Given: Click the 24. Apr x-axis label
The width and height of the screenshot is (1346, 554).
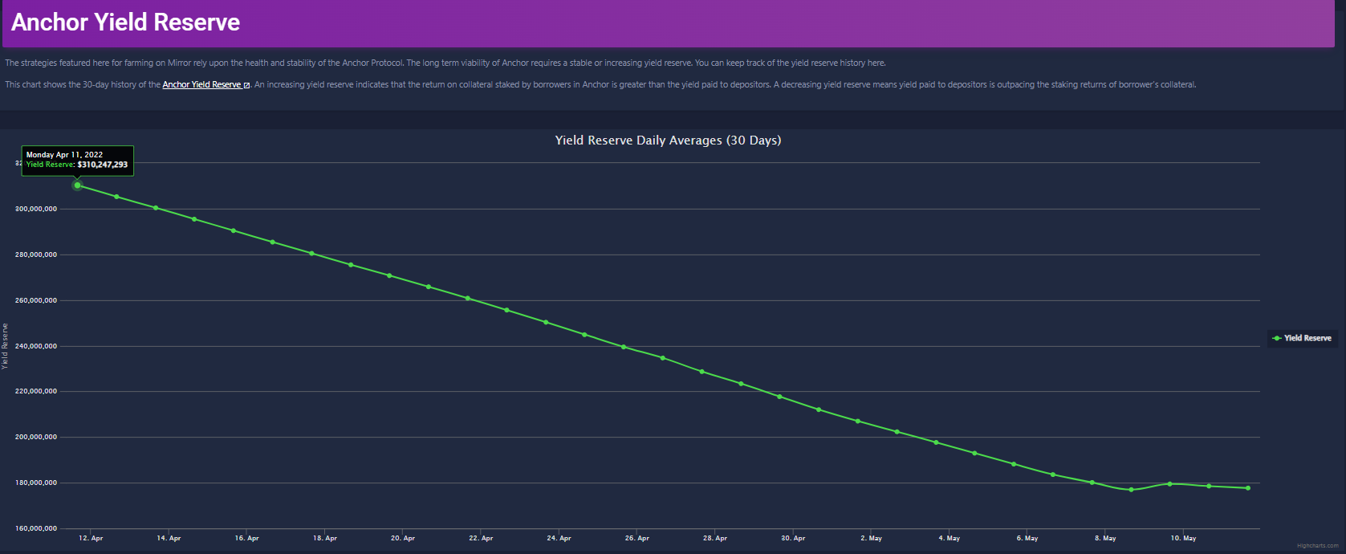Looking at the screenshot, I should (x=559, y=538).
